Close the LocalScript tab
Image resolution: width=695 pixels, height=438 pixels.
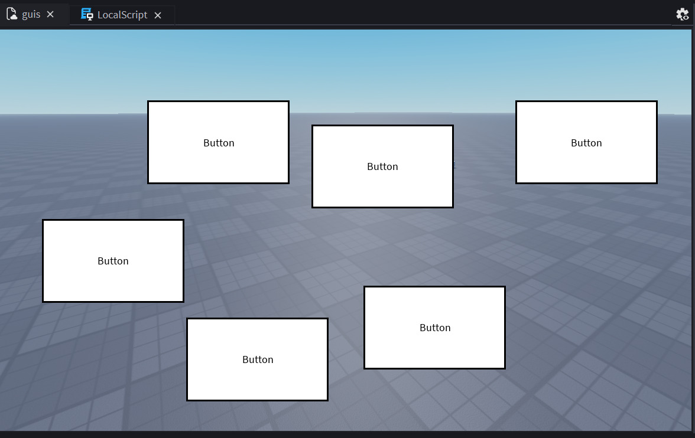coord(157,15)
